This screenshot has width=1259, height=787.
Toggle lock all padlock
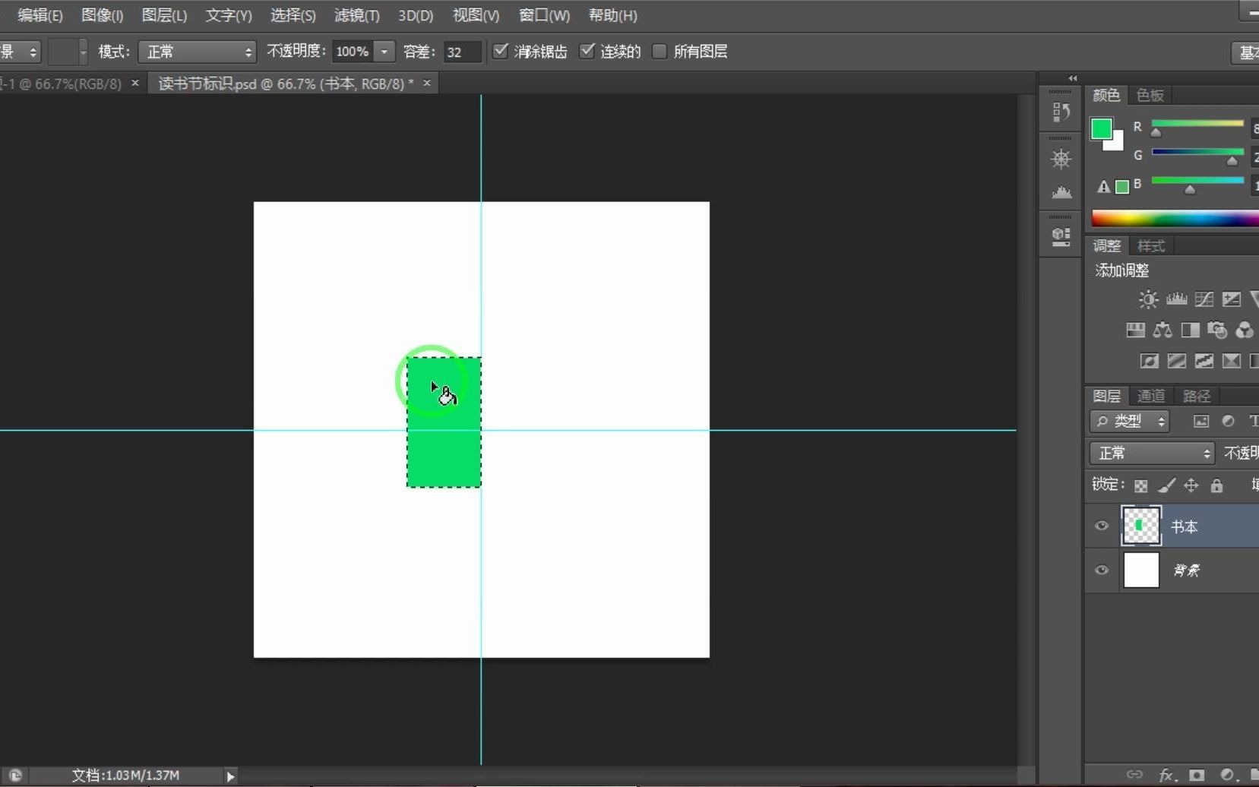point(1216,485)
